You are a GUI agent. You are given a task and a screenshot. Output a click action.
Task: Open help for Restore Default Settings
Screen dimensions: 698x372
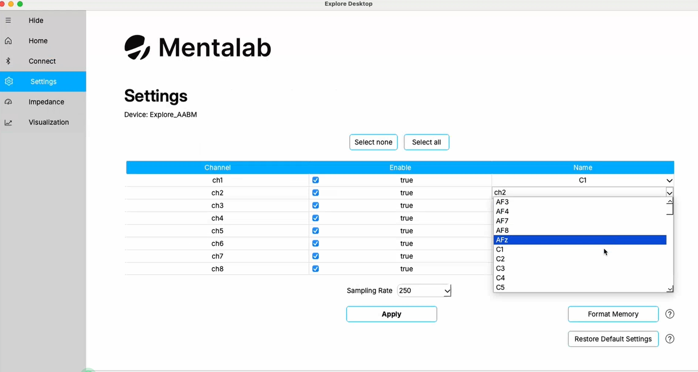(x=670, y=339)
